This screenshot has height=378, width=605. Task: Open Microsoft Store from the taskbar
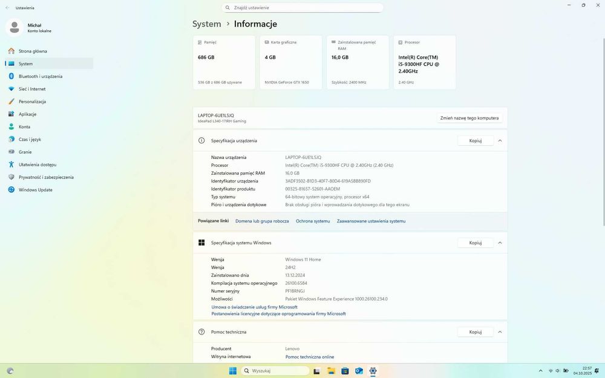pos(345,371)
